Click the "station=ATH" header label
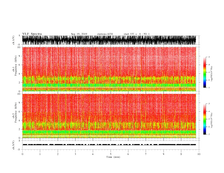This screenshot has width=224, height=173. 105,34
